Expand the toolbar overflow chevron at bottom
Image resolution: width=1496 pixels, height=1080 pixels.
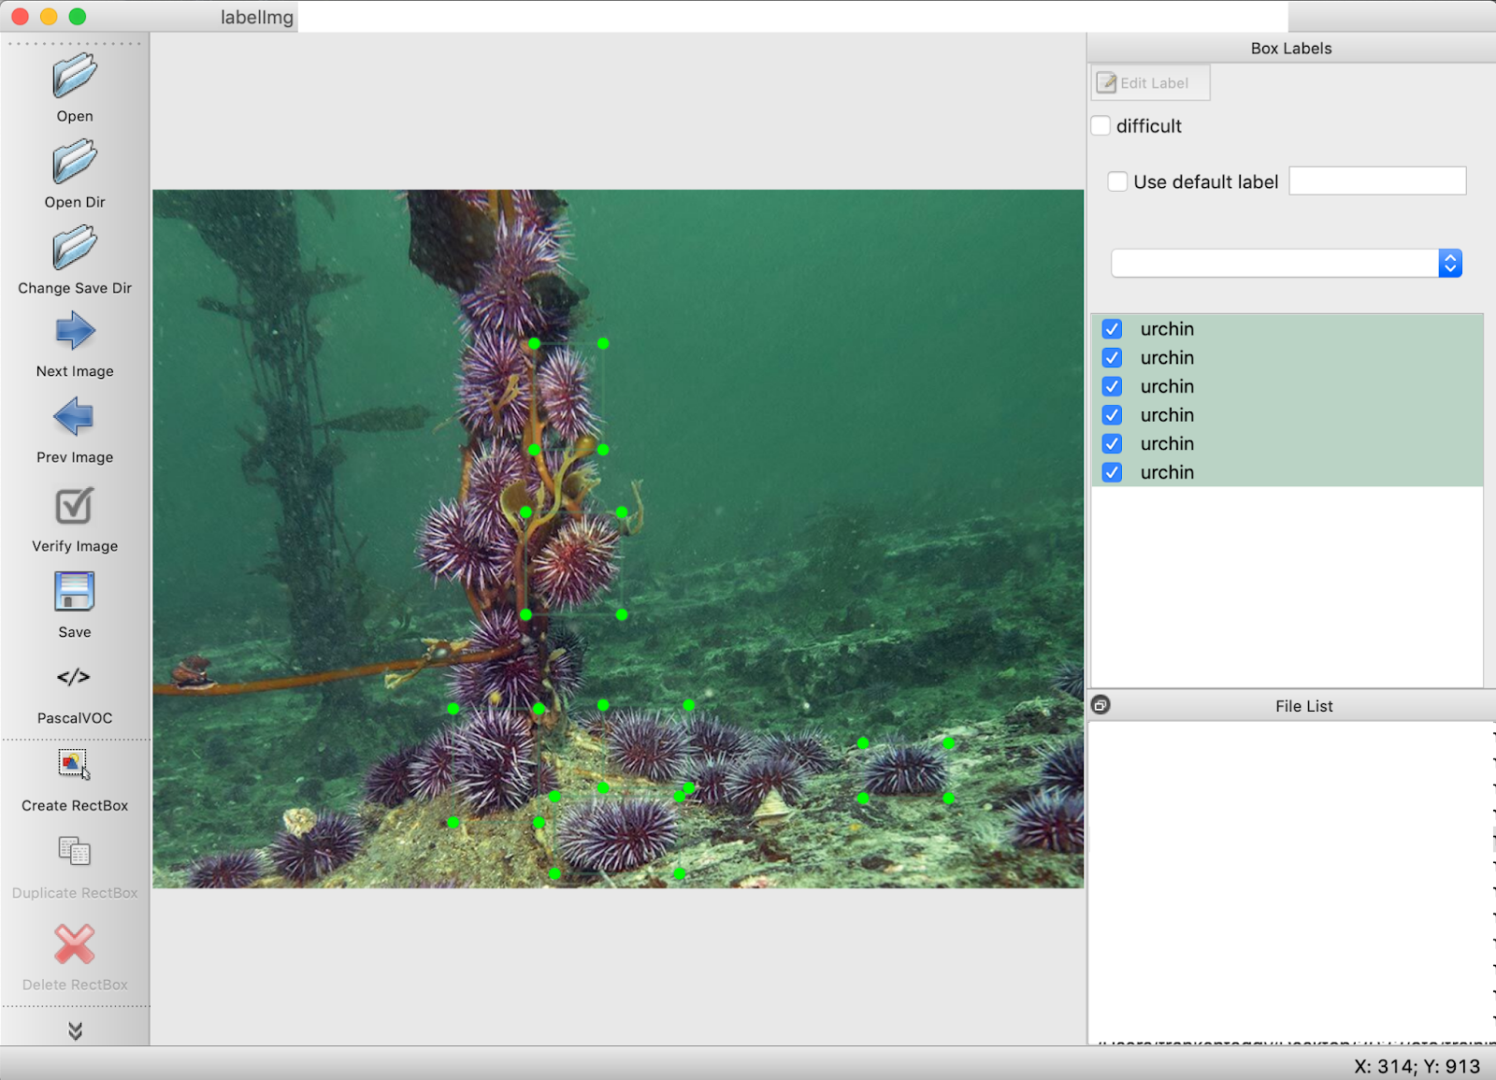[x=75, y=1030]
